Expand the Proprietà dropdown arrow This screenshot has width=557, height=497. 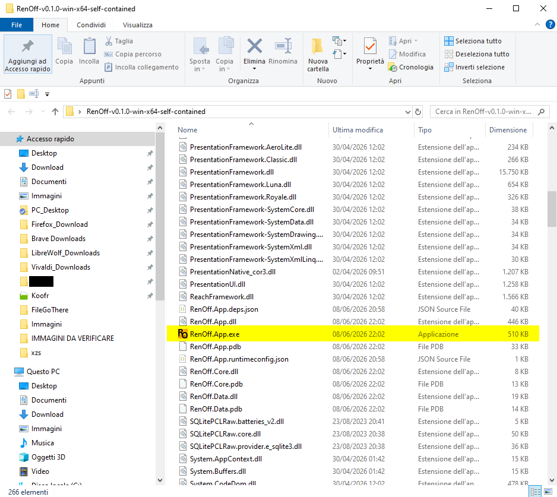[x=370, y=69]
